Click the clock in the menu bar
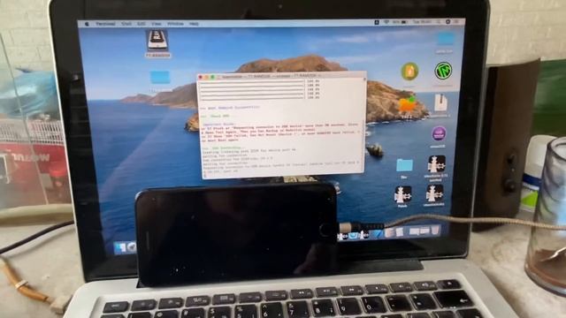The width and height of the screenshot is (566, 318). point(422,22)
